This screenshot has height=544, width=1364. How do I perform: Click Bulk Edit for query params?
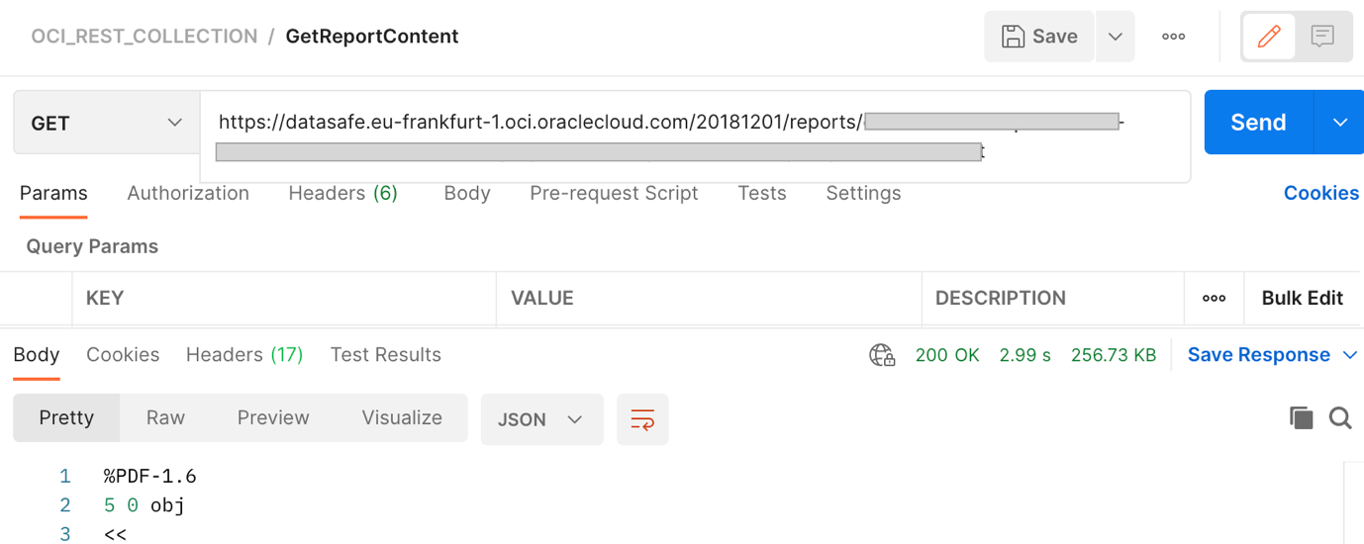(x=1302, y=298)
